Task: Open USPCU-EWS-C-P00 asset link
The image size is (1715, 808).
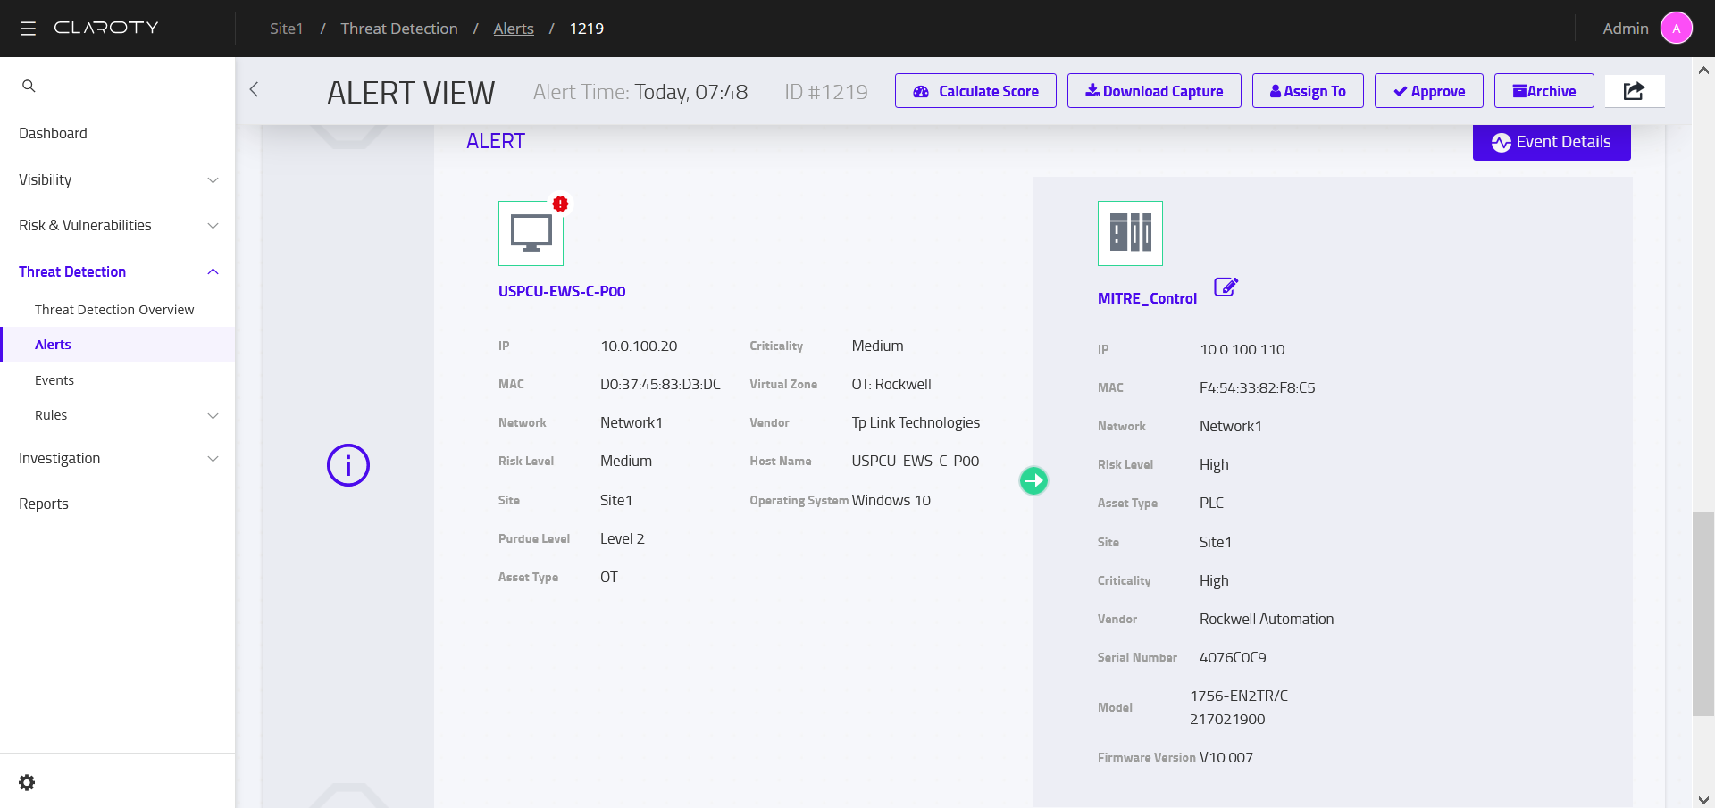Action: pos(562,291)
